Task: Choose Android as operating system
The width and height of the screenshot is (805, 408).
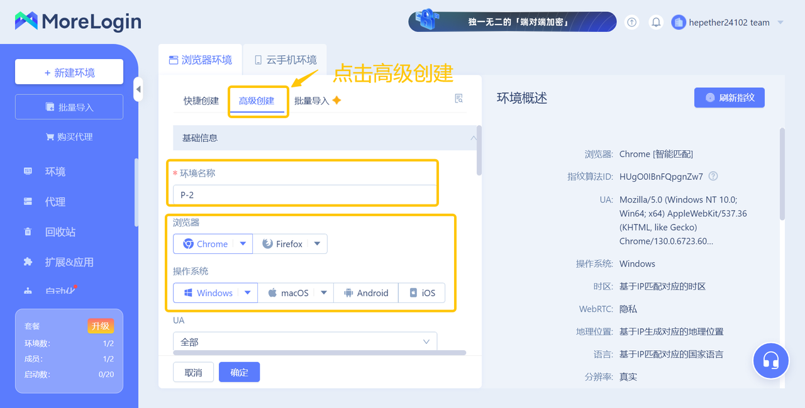Action: click(366, 293)
